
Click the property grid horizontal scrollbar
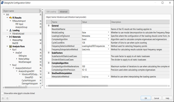pyautogui.click(x=78, y=86)
